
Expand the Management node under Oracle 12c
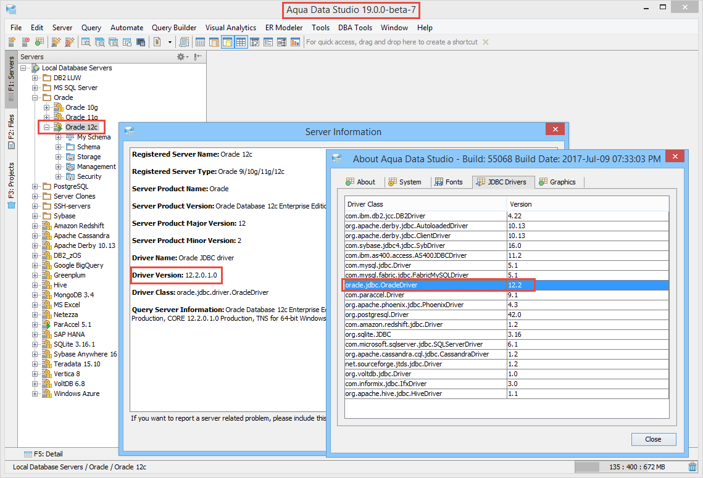[58, 167]
